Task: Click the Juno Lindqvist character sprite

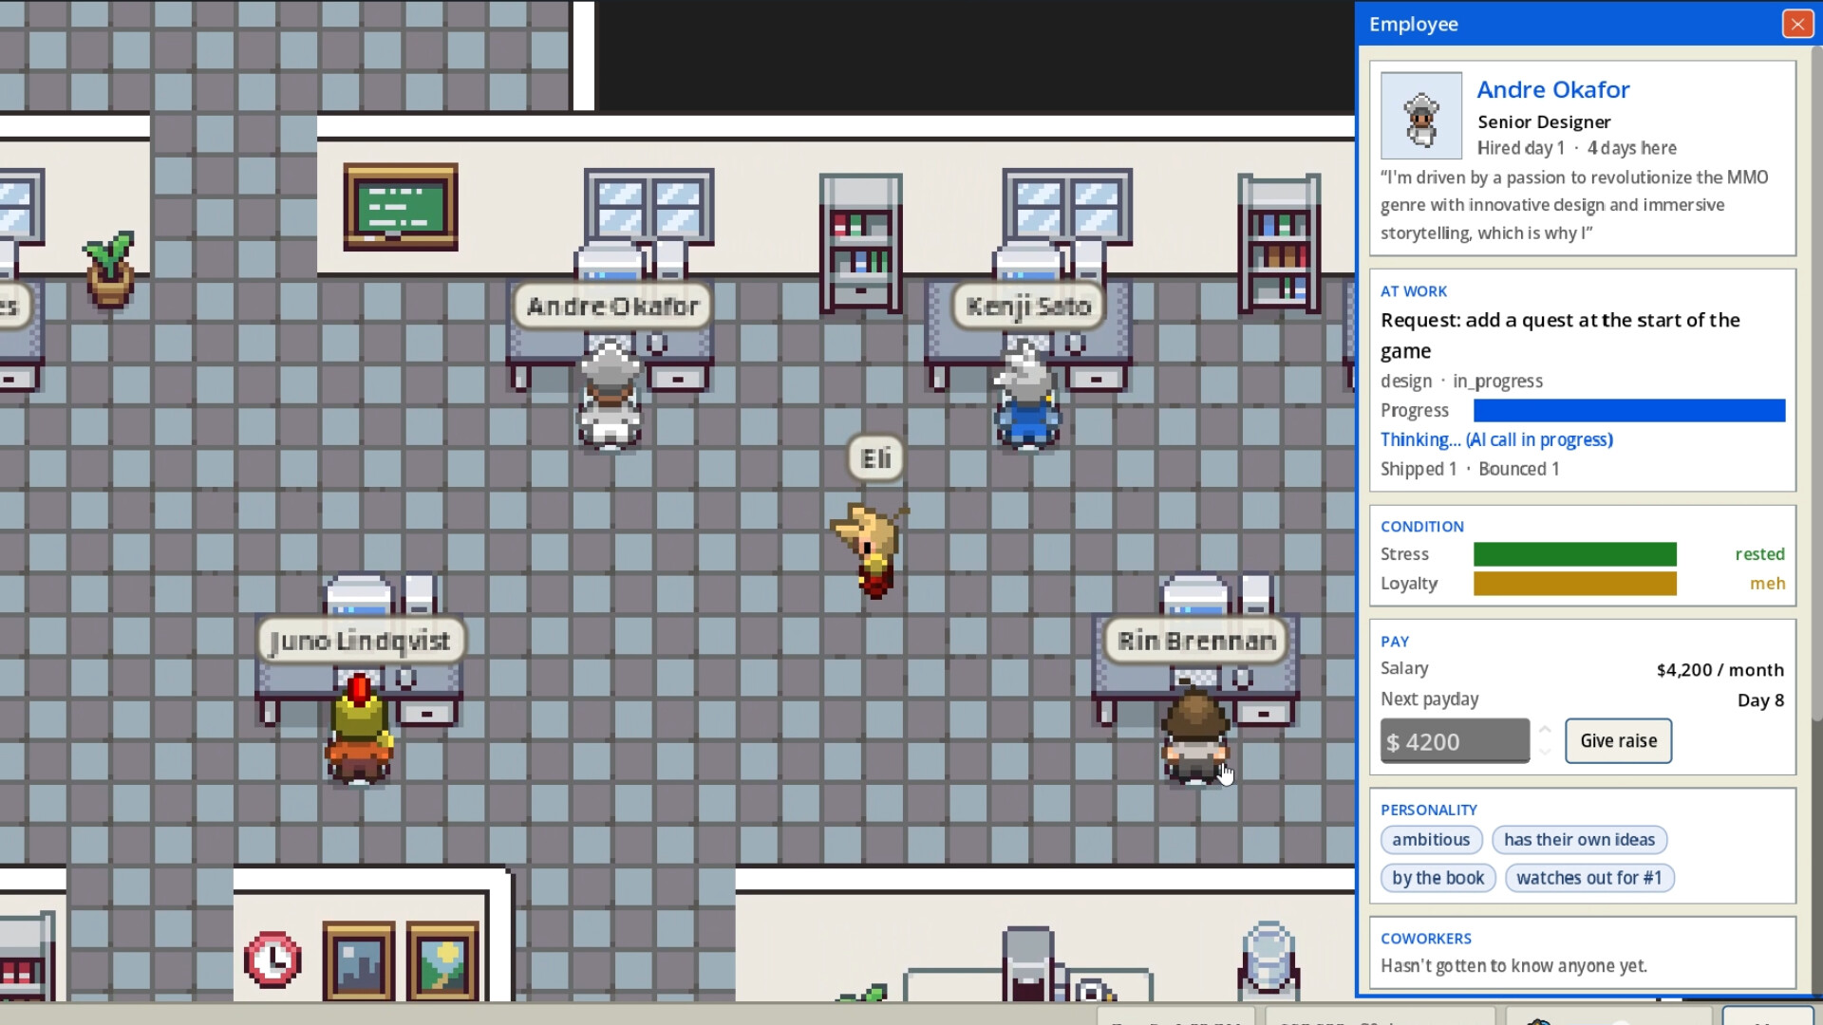Action: coord(359,729)
